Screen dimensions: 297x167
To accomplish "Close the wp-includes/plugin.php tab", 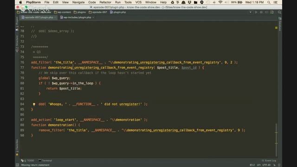I will pos(93,18).
